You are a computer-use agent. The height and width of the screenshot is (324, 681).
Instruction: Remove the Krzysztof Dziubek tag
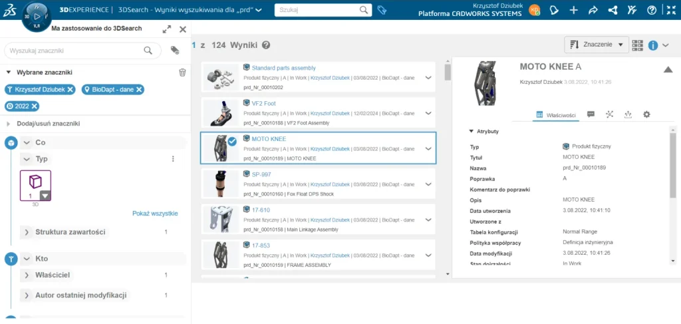[x=70, y=89]
